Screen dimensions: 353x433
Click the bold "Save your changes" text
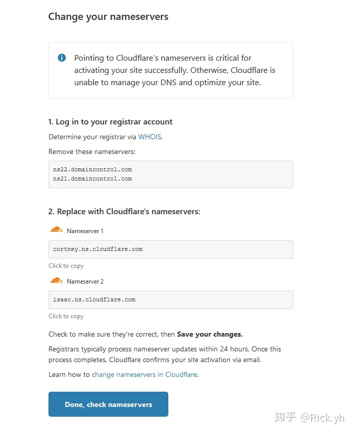[210, 335]
